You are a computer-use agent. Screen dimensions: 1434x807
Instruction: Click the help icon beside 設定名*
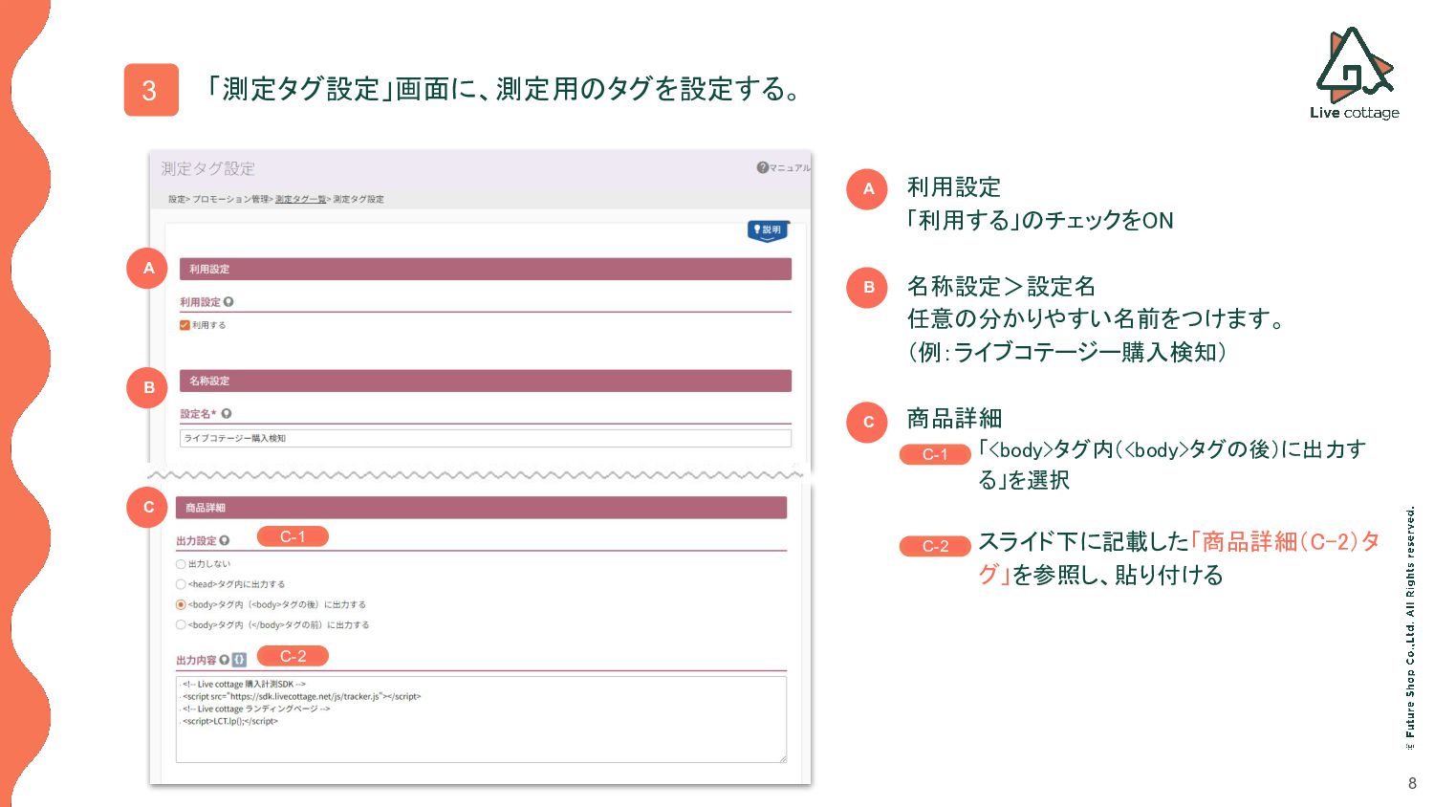[227, 414]
